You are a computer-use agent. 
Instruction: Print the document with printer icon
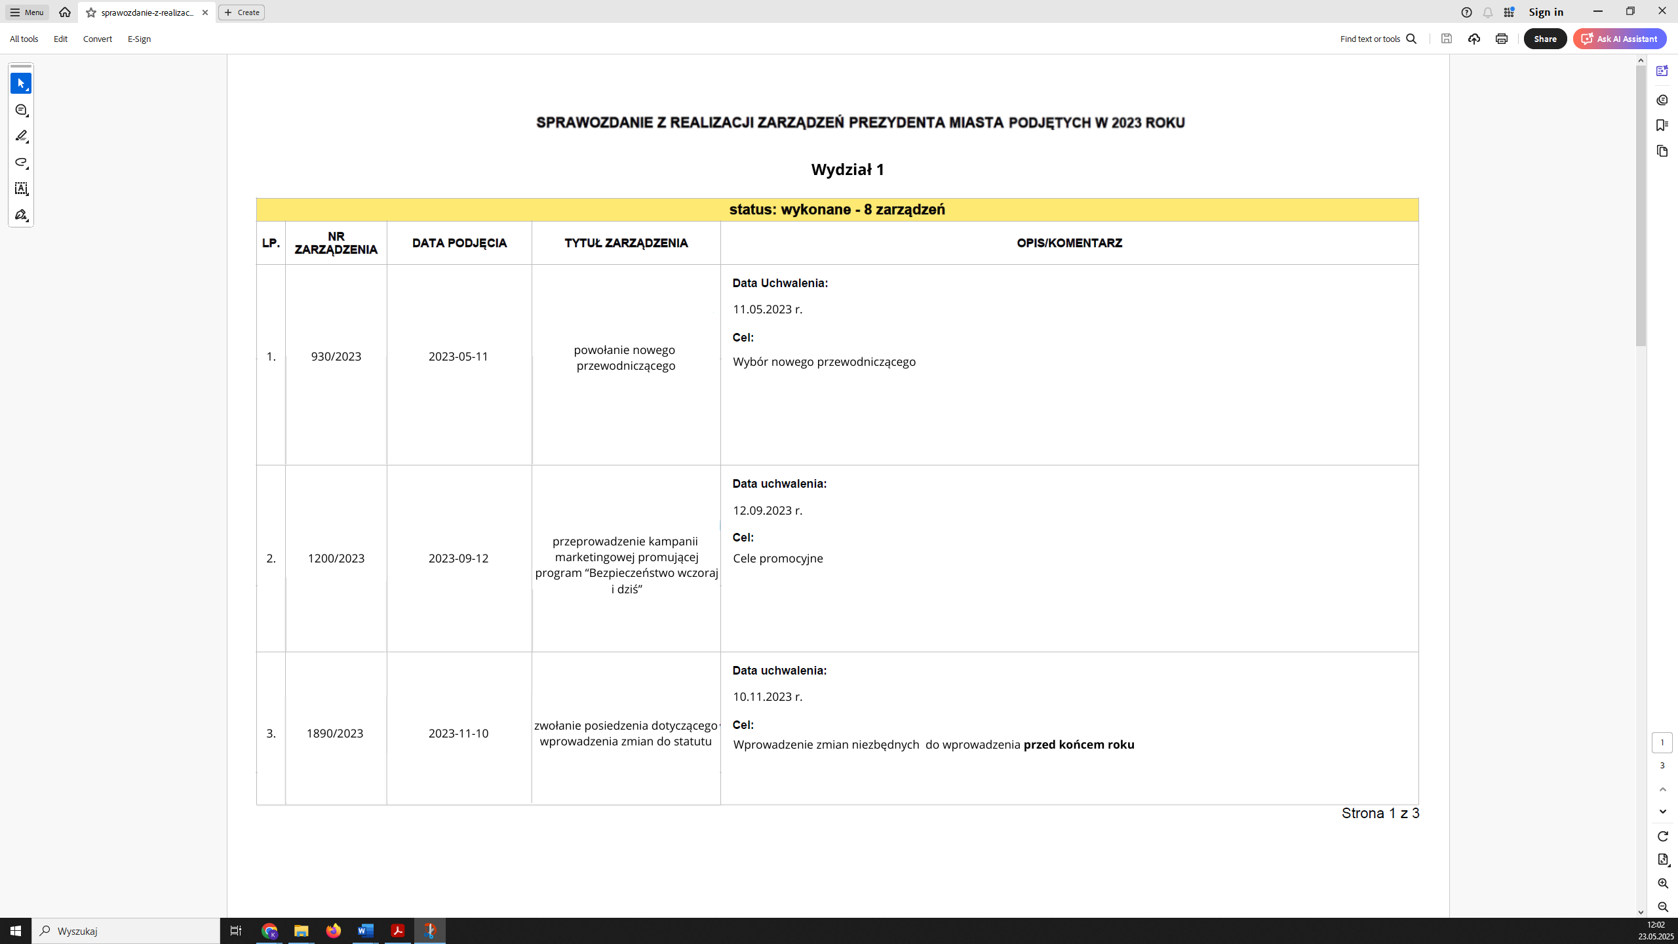(x=1502, y=39)
